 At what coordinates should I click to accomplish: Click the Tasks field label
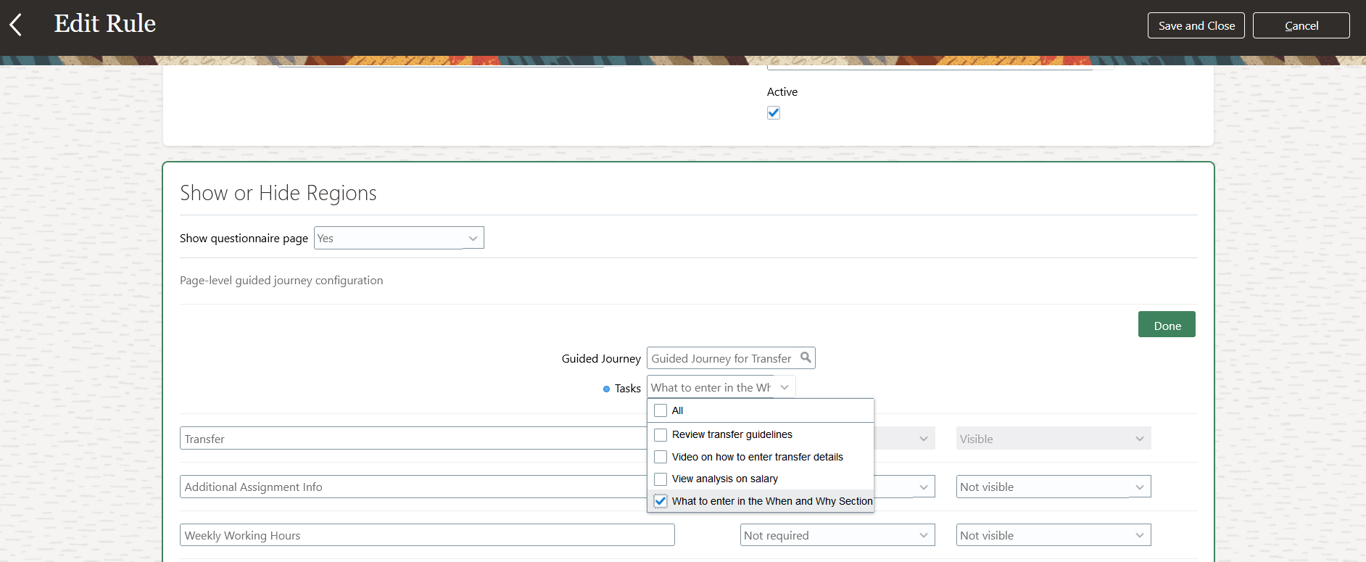(x=628, y=389)
